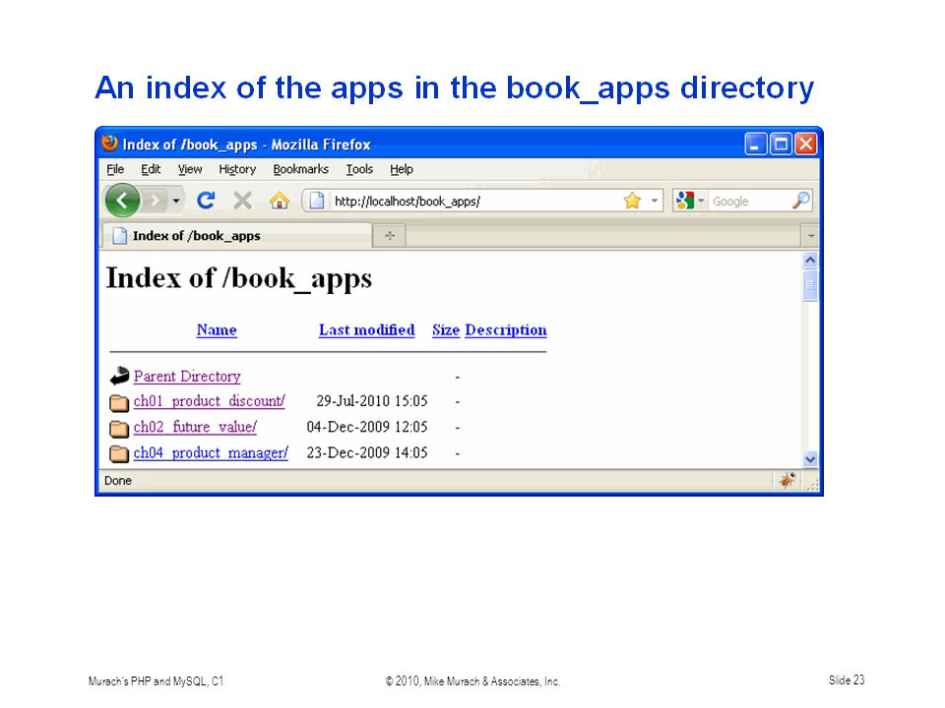Click the folder icon beside ch02_future_value
The image size is (945, 708).
[x=119, y=428]
